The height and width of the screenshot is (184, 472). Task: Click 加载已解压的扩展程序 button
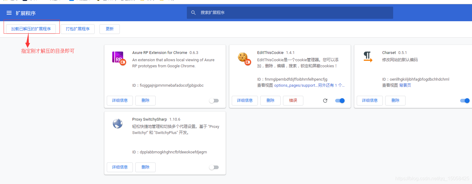coord(31,29)
